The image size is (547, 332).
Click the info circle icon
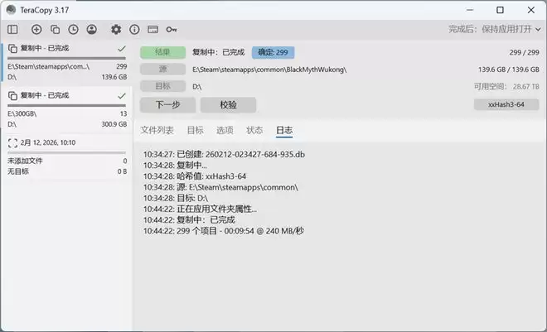pos(134,29)
